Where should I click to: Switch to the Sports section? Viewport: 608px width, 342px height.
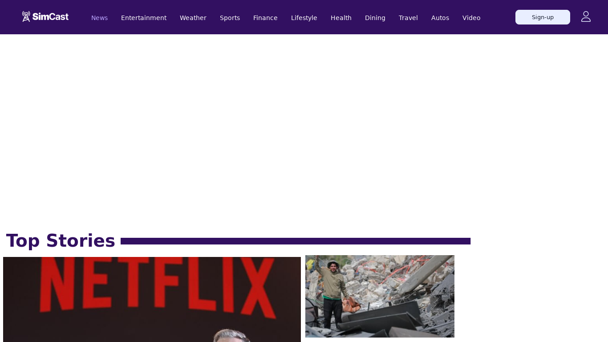[230, 18]
